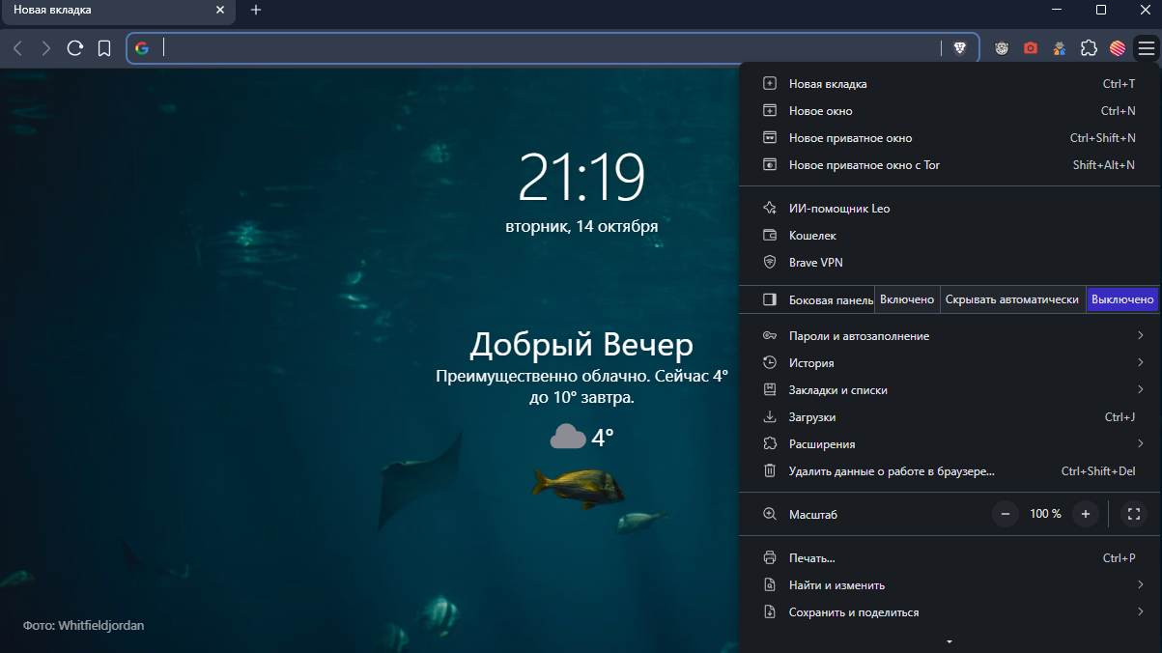Viewport: 1162px width, 653px height.
Task: Click the Добрый Вечер greeting text
Action: 581,345
